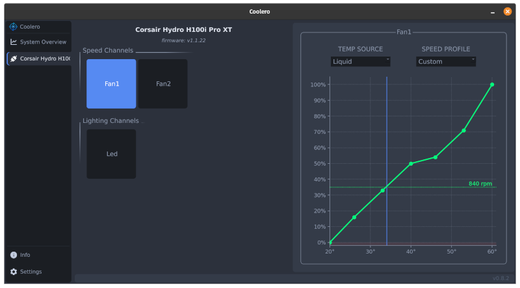Open the Speed Profile Custom dropdown
This screenshot has height=288, width=520.
[x=446, y=61]
